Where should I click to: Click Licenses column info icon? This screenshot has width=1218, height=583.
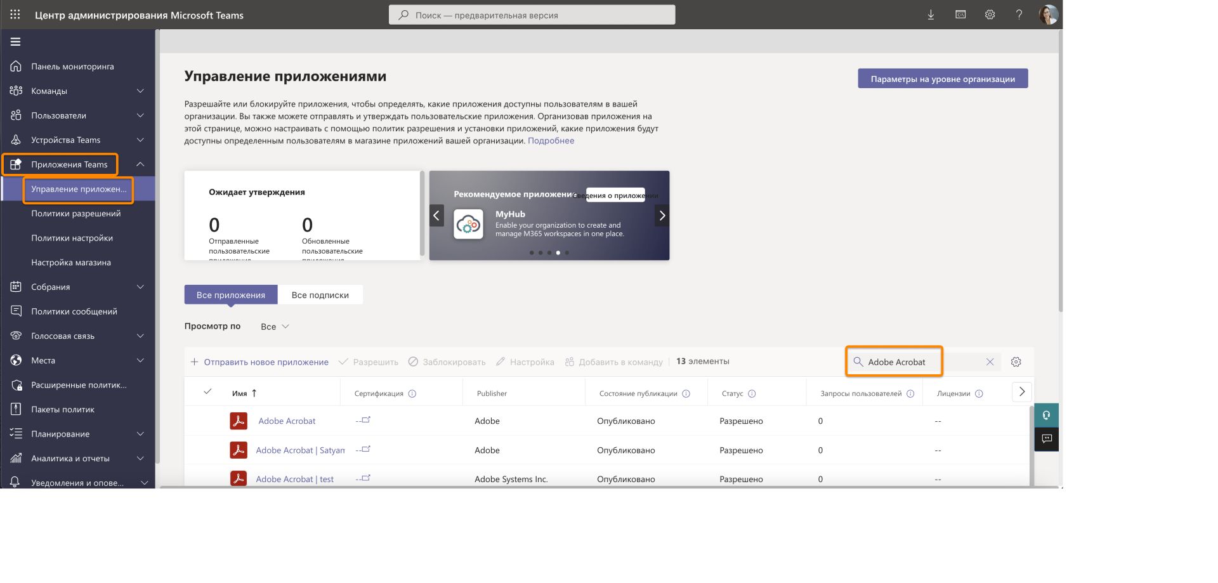(x=979, y=393)
